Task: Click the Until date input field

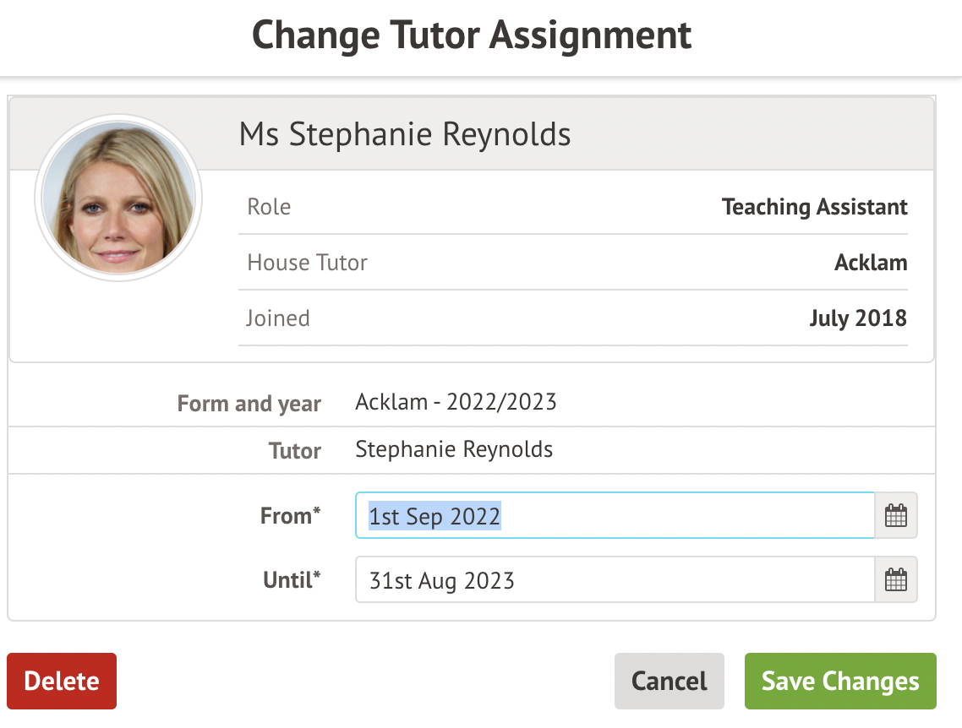Action: tap(614, 580)
